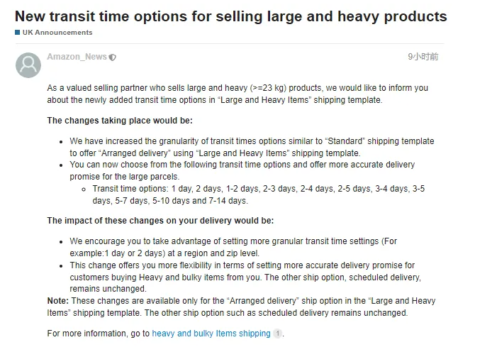This screenshot has height=352, width=492.
Task: Click the hollow bullet before Transit time options
Action: click(84, 189)
